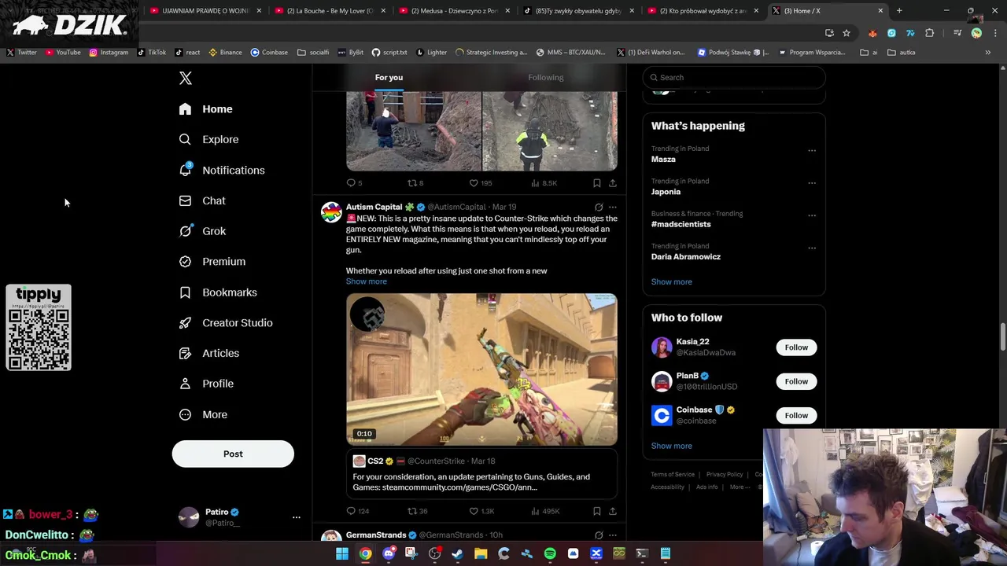Screen dimensions: 1007x566
Task: Open new browser tab with plus button
Action: tap(899, 11)
